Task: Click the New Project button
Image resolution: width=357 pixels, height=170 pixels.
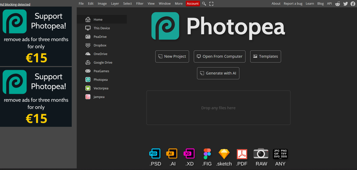Action: pos(172,56)
